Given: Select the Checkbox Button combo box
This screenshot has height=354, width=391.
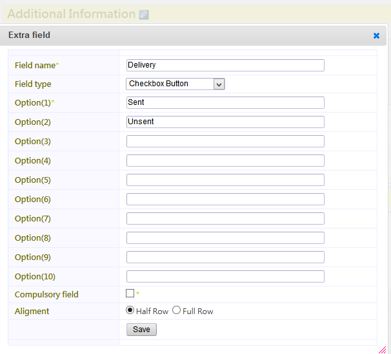Looking at the screenshot, I should (175, 84).
